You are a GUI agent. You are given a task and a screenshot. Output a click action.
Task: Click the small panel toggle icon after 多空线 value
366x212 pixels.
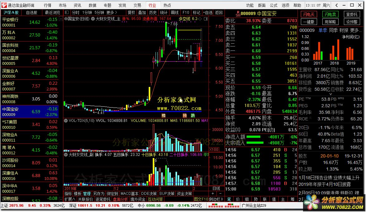pos(206,19)
